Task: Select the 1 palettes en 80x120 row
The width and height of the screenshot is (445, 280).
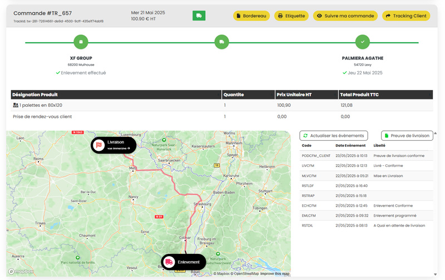Action: [222, 105]
